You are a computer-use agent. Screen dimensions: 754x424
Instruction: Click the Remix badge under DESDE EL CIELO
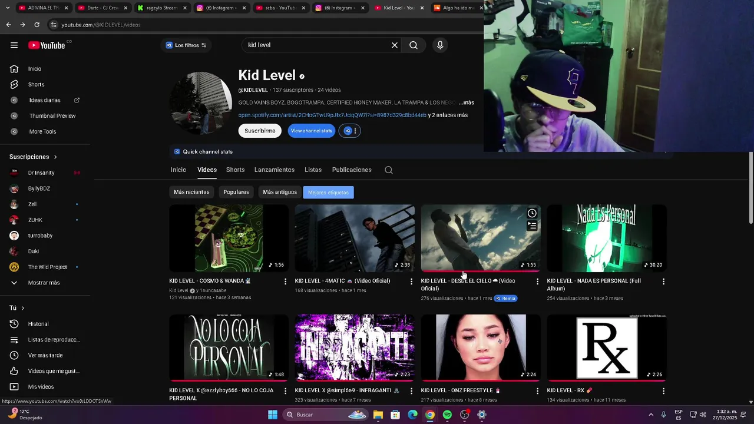coord(505,299)
